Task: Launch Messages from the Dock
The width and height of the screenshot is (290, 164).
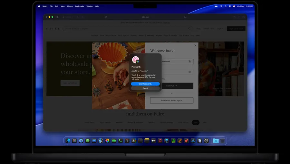Action: tap(88, 141)
